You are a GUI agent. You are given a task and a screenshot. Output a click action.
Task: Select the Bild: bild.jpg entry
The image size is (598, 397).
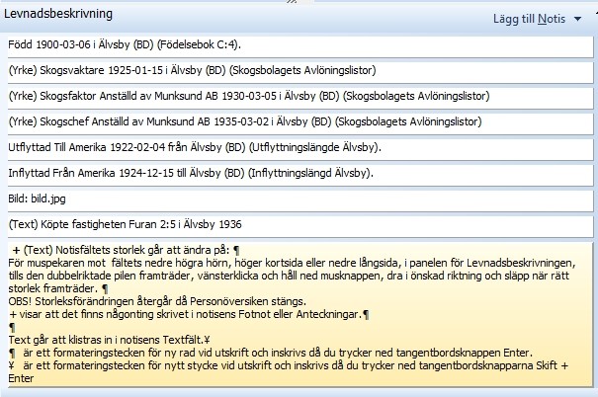(300, 200)
